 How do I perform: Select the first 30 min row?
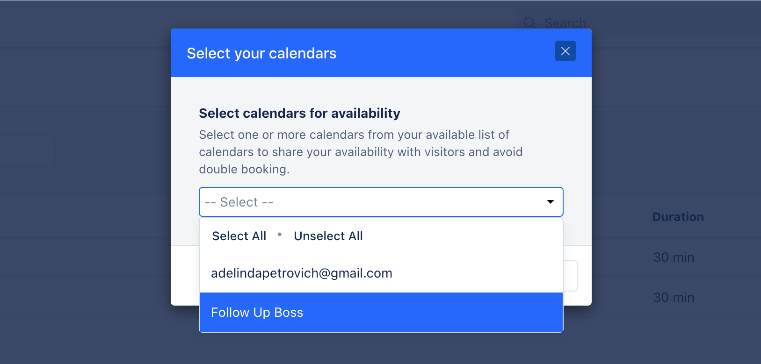pyautogui.click(x=674, y=257)
